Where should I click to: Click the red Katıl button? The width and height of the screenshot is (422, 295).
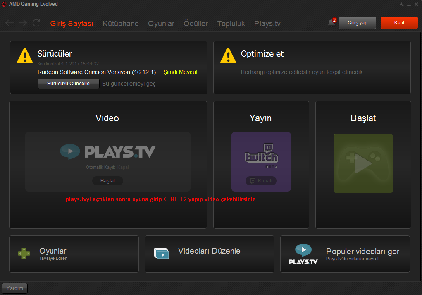[x=399, y=23]
